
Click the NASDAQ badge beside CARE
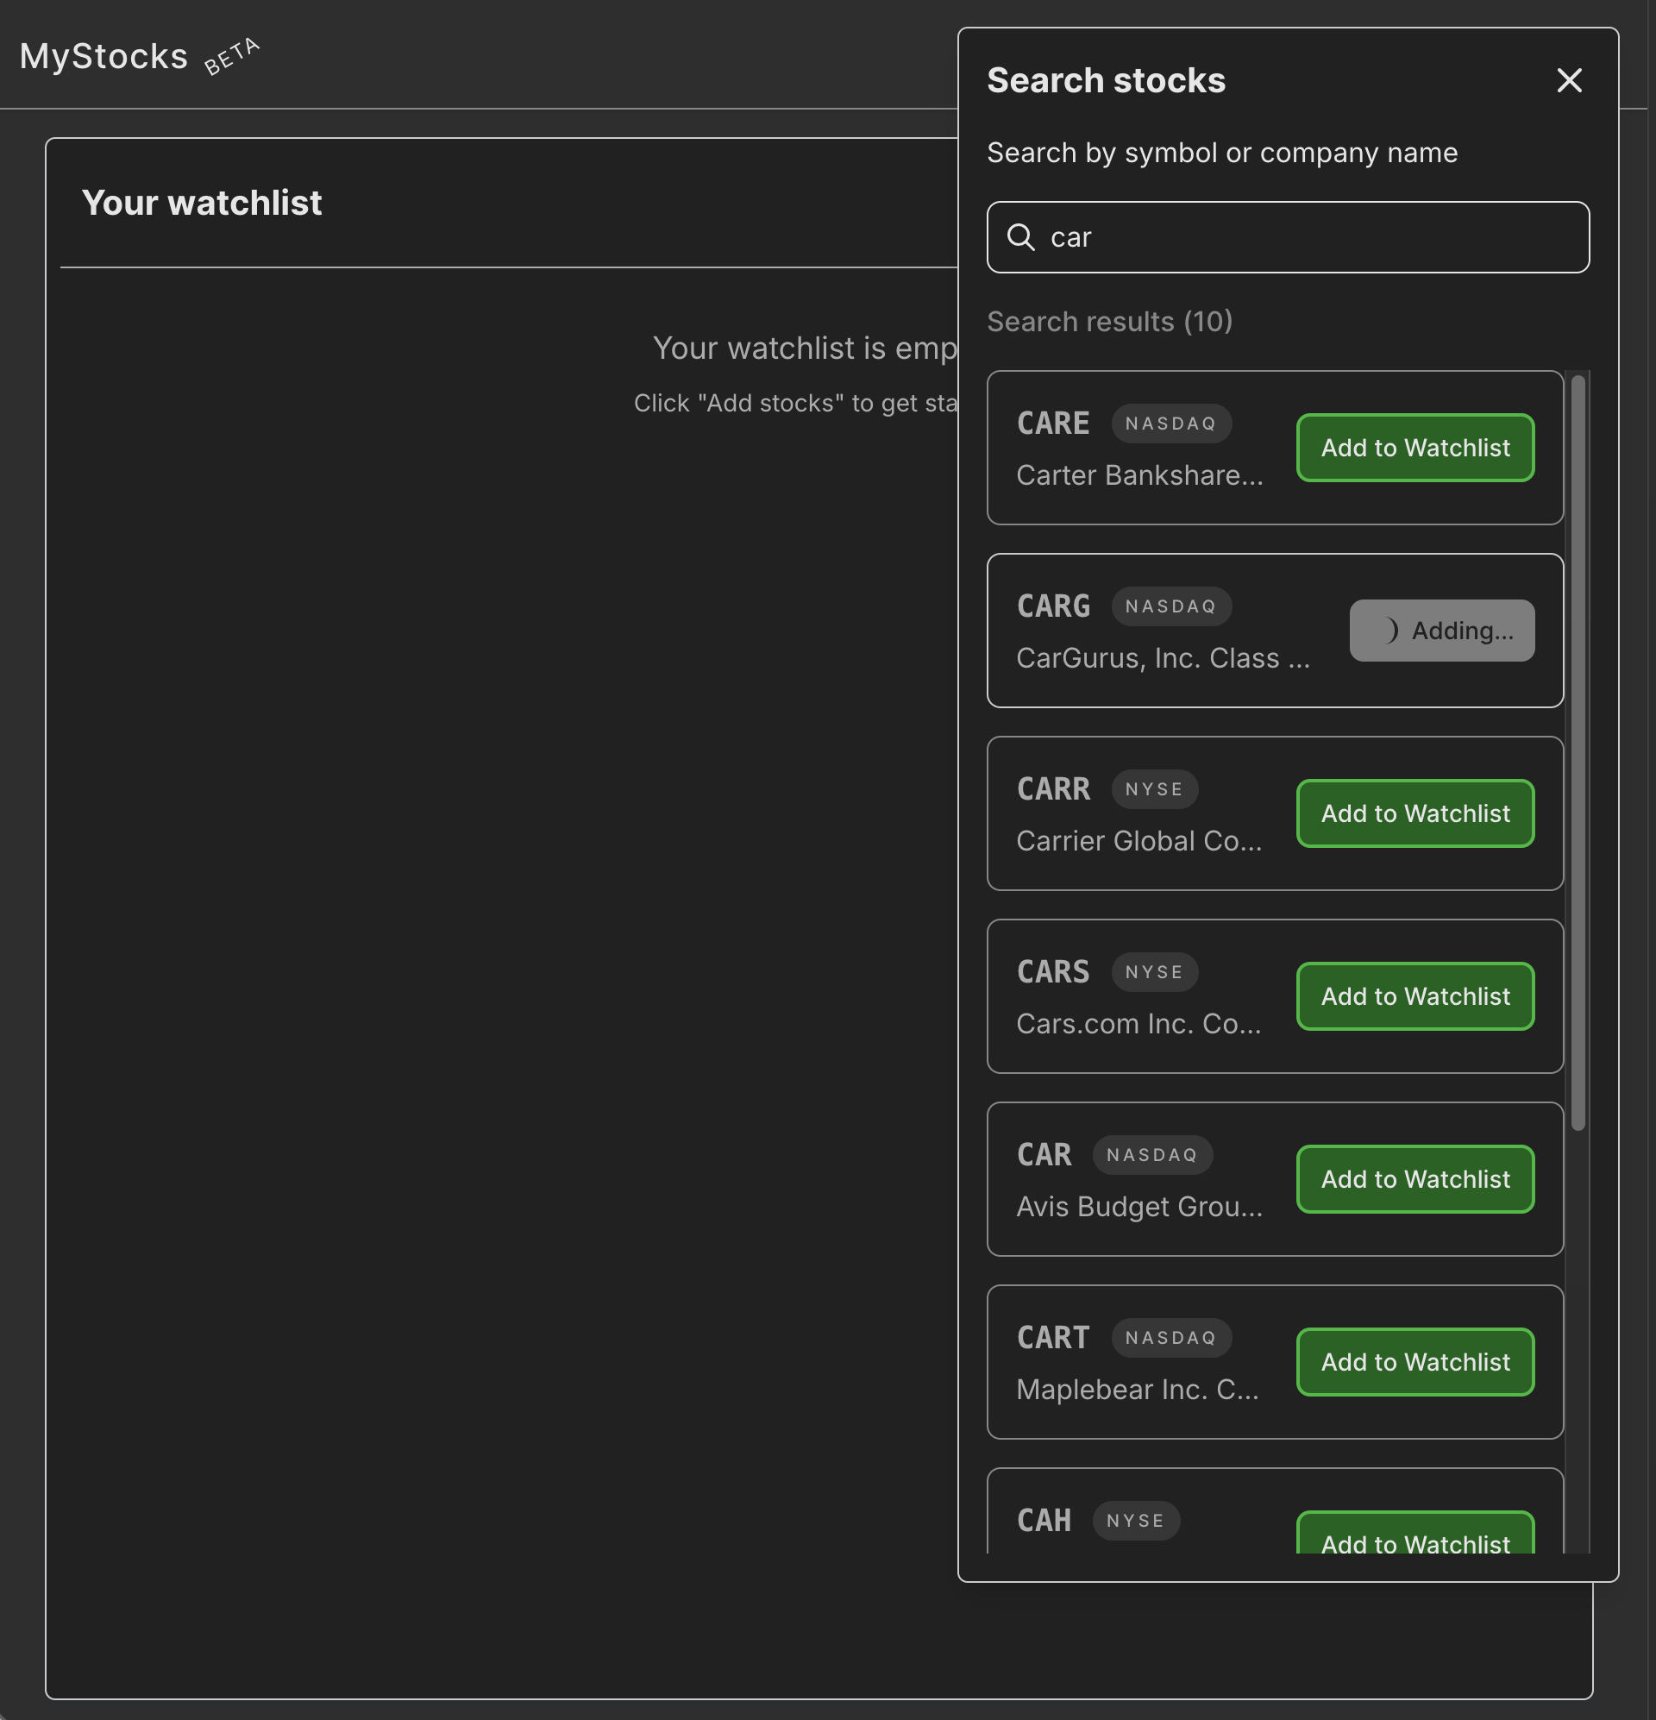tap(1170, 423)
